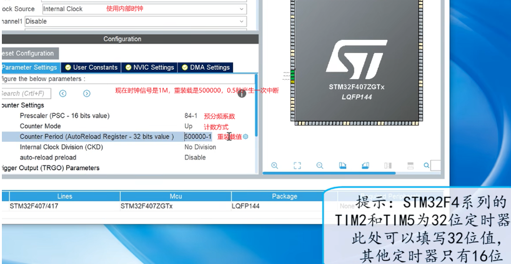The width and height of the screenshot is (511, 264).
Task: Change Internal Clock Division No Division value
Action: coord(200,147)
